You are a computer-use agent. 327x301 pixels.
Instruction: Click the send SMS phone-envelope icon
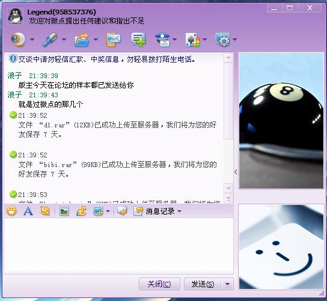point(113,40)
